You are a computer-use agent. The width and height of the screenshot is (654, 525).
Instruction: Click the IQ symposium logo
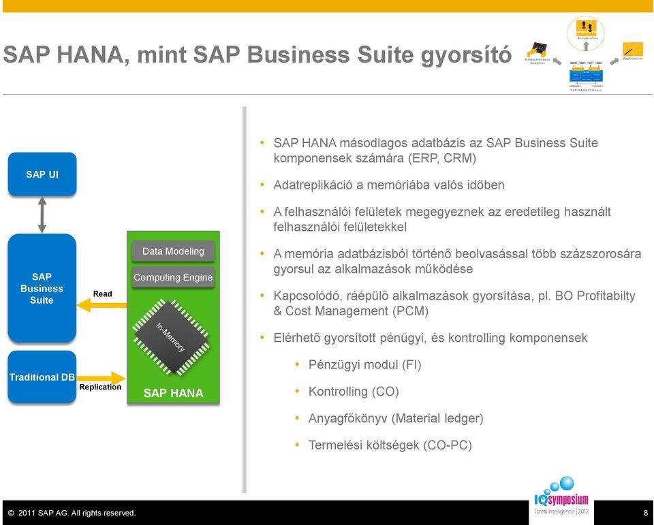coord(561,496)
